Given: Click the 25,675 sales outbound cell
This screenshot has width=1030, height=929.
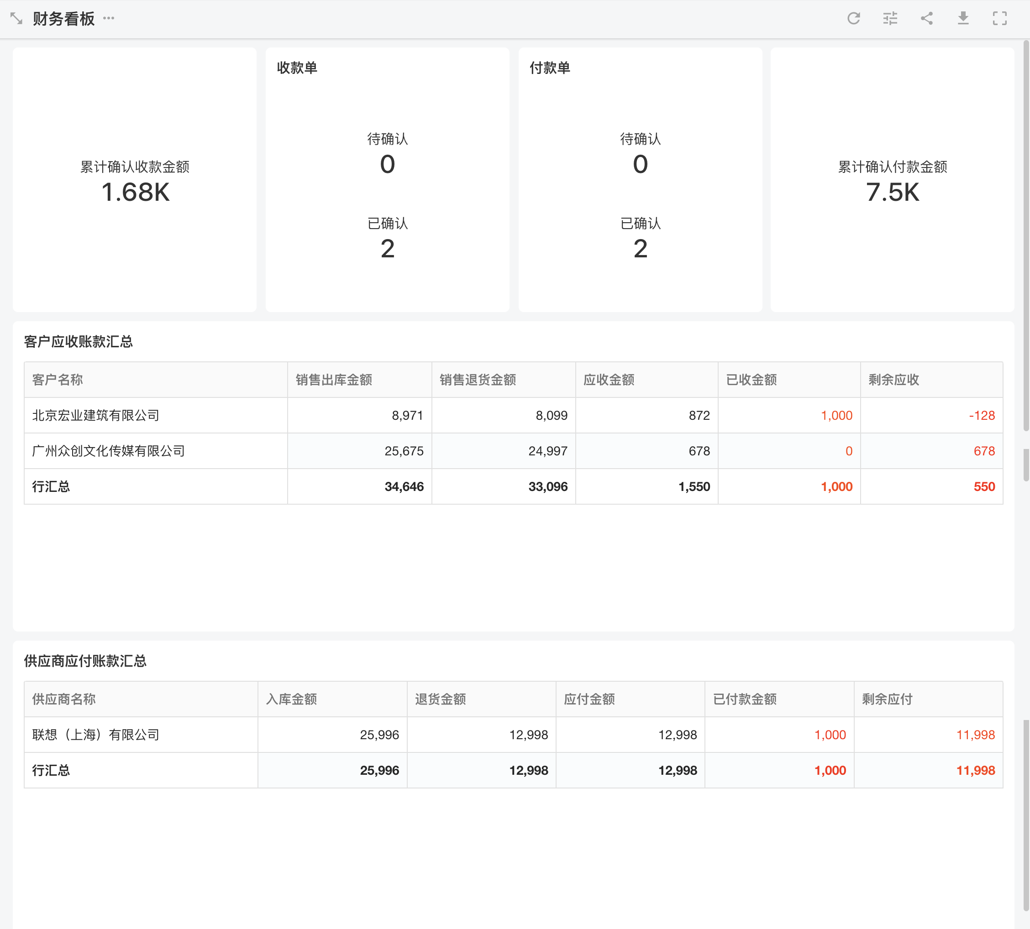Looking at the screenshot, I should click(x=359, y=451).
